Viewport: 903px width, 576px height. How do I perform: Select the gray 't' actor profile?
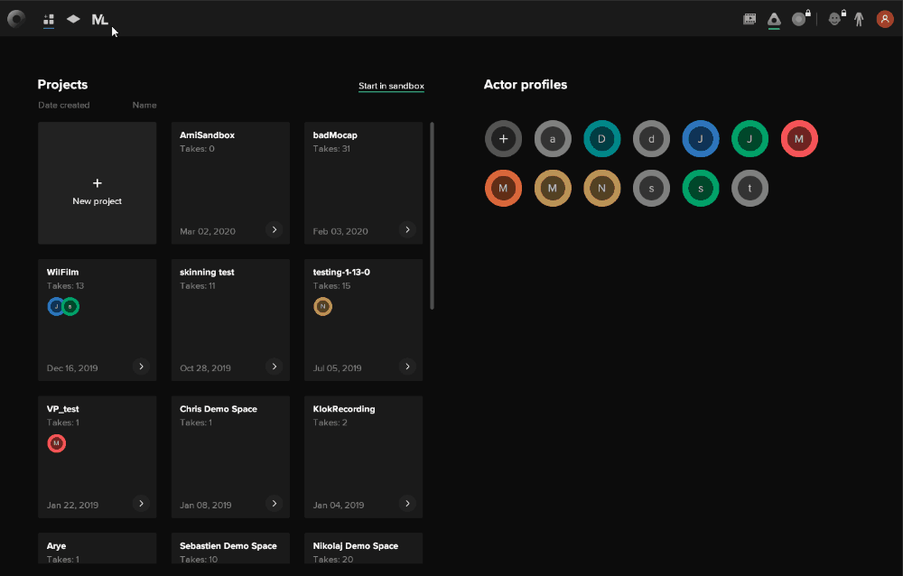click(x=749, y=189)
